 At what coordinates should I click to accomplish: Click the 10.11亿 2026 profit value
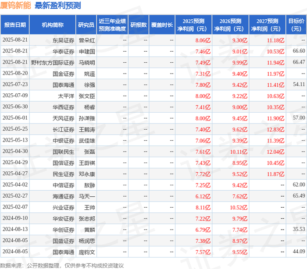pyautogui.click(x=239, y=152)
